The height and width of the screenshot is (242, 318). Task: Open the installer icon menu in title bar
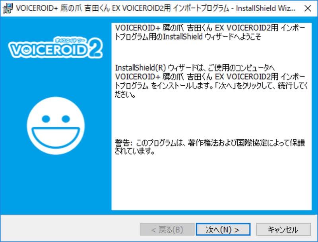[8, 8]
